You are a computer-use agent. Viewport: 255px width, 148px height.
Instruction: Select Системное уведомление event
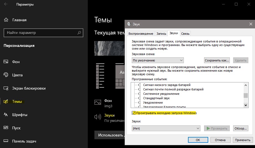(x=161, y=94)
